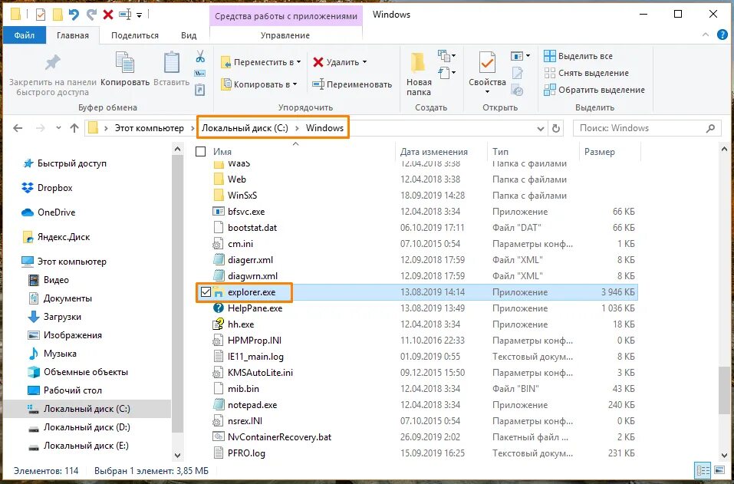Viewport: 734px width, 484px height.
Task: Switch to large icons view in status bar
Action: (x=718, y=470)
